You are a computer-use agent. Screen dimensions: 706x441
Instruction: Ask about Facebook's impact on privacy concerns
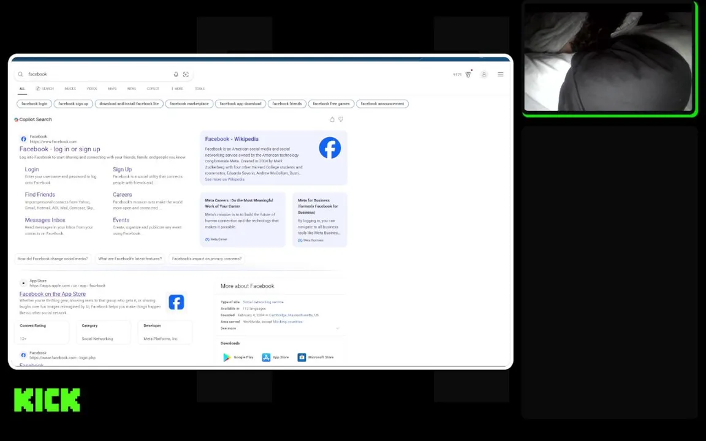[207, 258]
